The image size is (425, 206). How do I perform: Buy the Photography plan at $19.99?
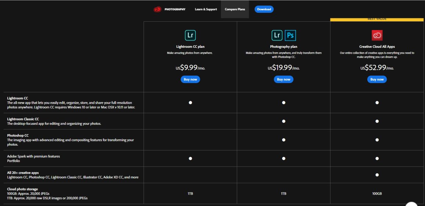pos(284,79)
